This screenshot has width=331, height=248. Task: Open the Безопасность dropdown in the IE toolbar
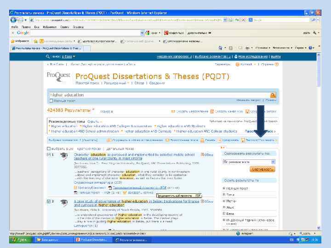point(282,48)
